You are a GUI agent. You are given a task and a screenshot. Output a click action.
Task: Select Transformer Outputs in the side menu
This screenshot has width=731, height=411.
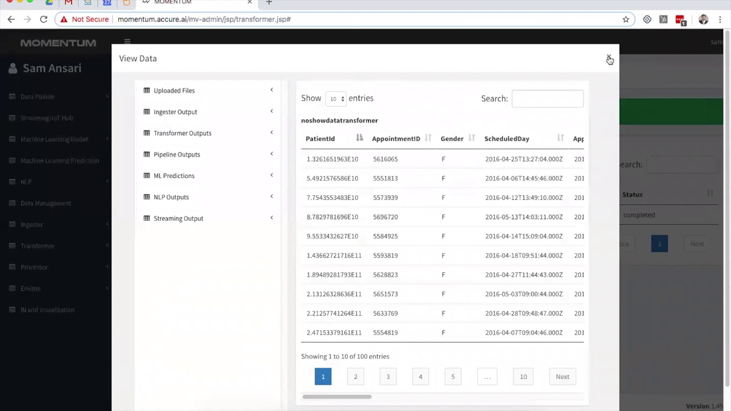(x=182, y=133)
